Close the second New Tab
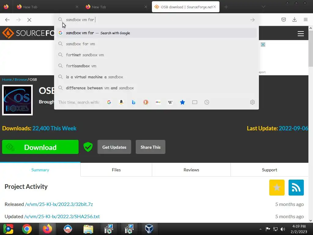Screen dimensions: 313x235 [x=146, y=7]
